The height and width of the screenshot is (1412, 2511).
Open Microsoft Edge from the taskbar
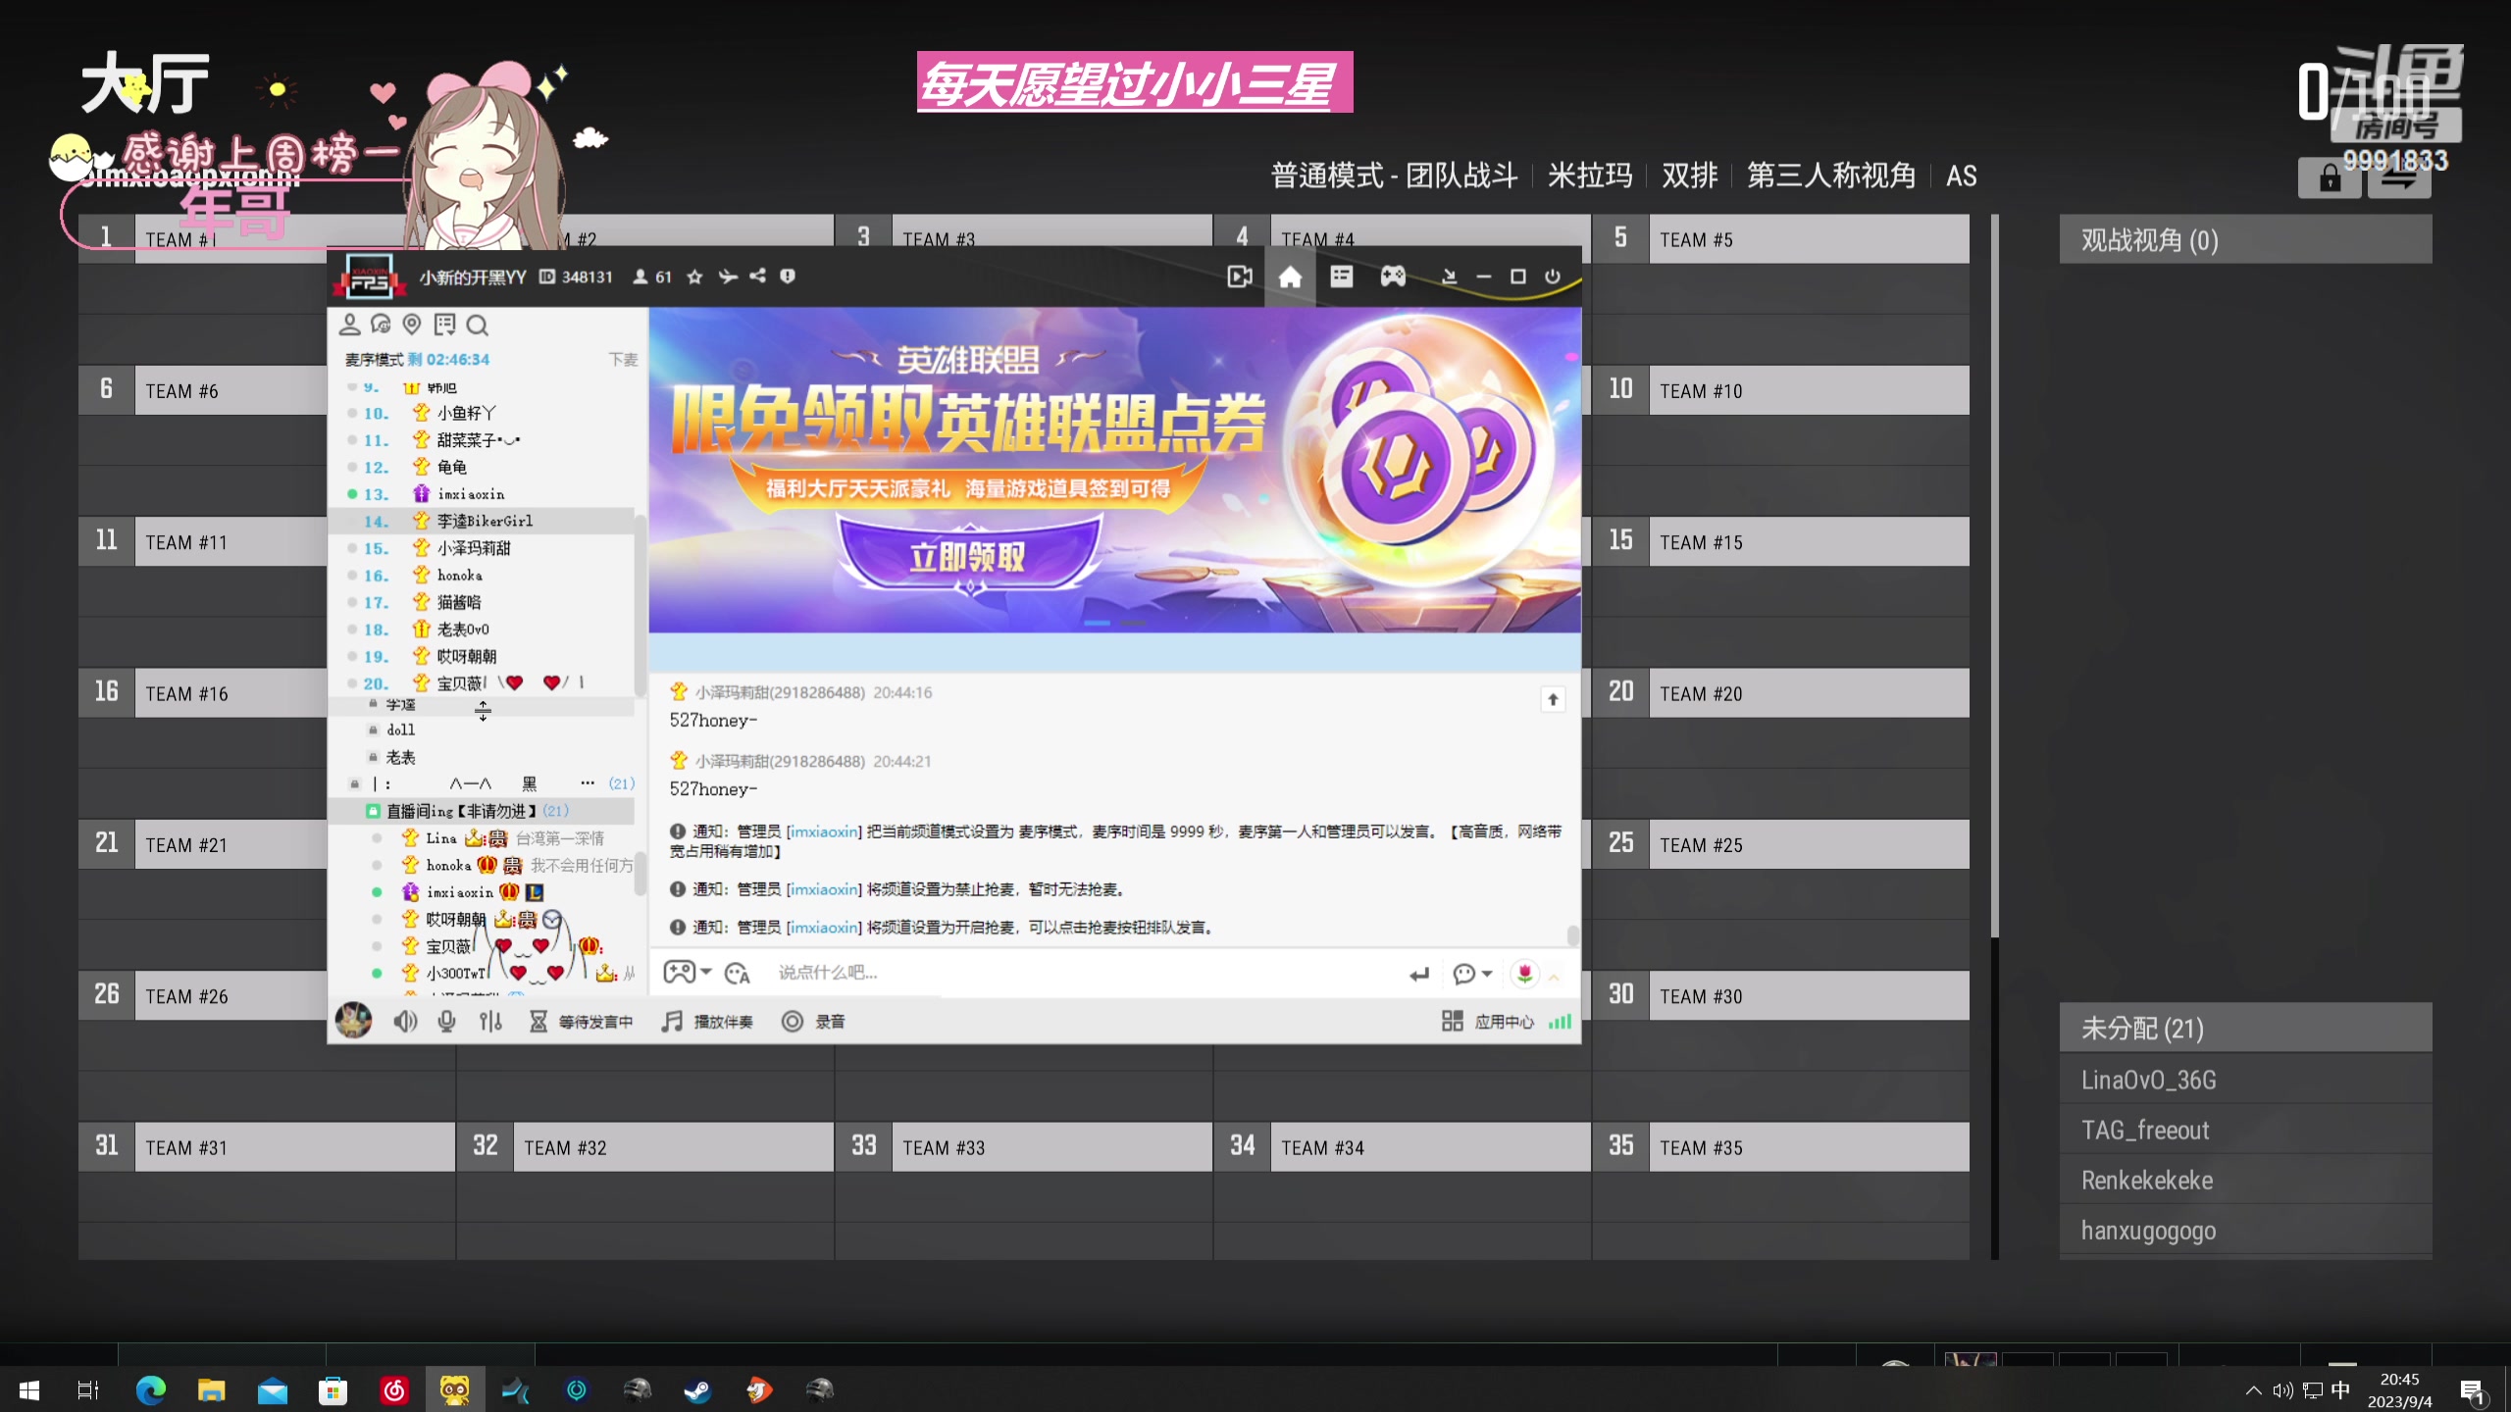tap(151, 1389)
